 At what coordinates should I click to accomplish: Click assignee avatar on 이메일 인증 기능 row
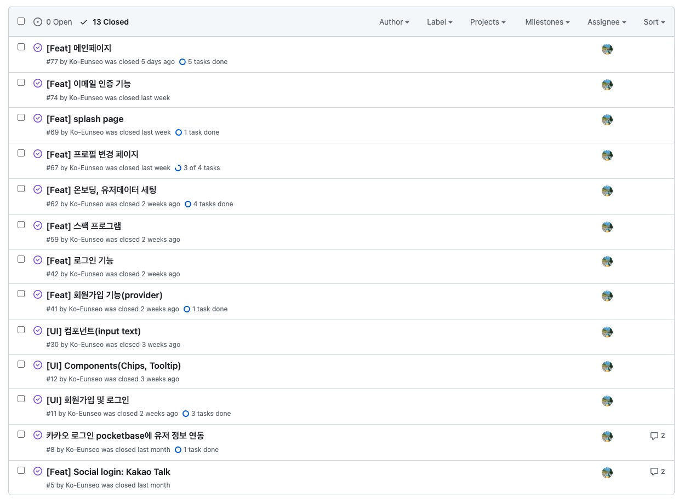pyautogui.click(x=607, y=85)
